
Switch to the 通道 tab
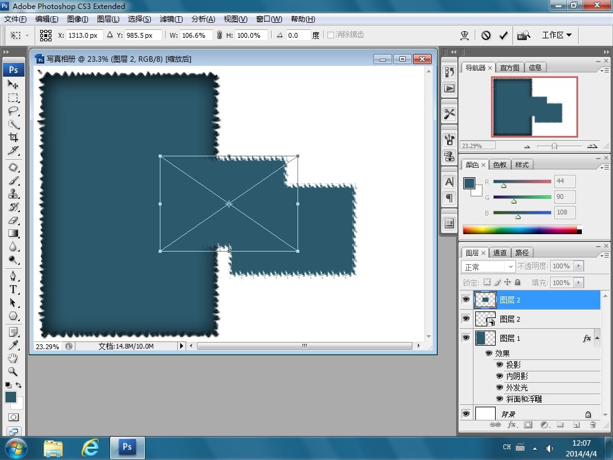tap(500, 253)
